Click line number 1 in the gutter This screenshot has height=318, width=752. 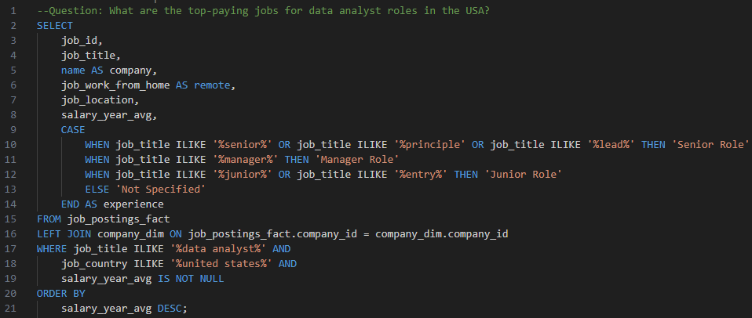click(13, 10)
